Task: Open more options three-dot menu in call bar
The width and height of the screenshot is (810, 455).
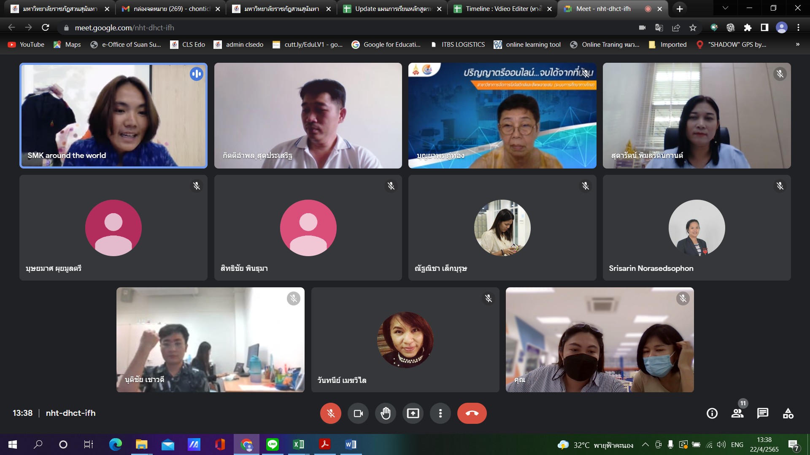Action: (440, 413)
